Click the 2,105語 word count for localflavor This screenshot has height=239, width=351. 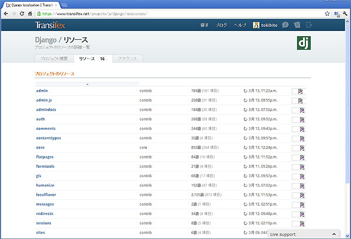197,195
